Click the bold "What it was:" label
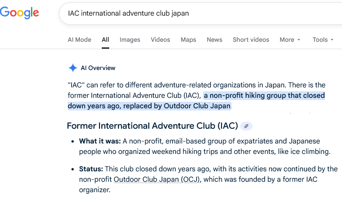Image resolution: width=342 pixels, height=200 pixels. 100,141
